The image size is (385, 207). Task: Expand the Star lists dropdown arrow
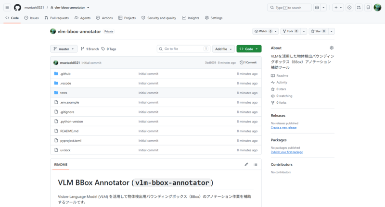(332, 31)
